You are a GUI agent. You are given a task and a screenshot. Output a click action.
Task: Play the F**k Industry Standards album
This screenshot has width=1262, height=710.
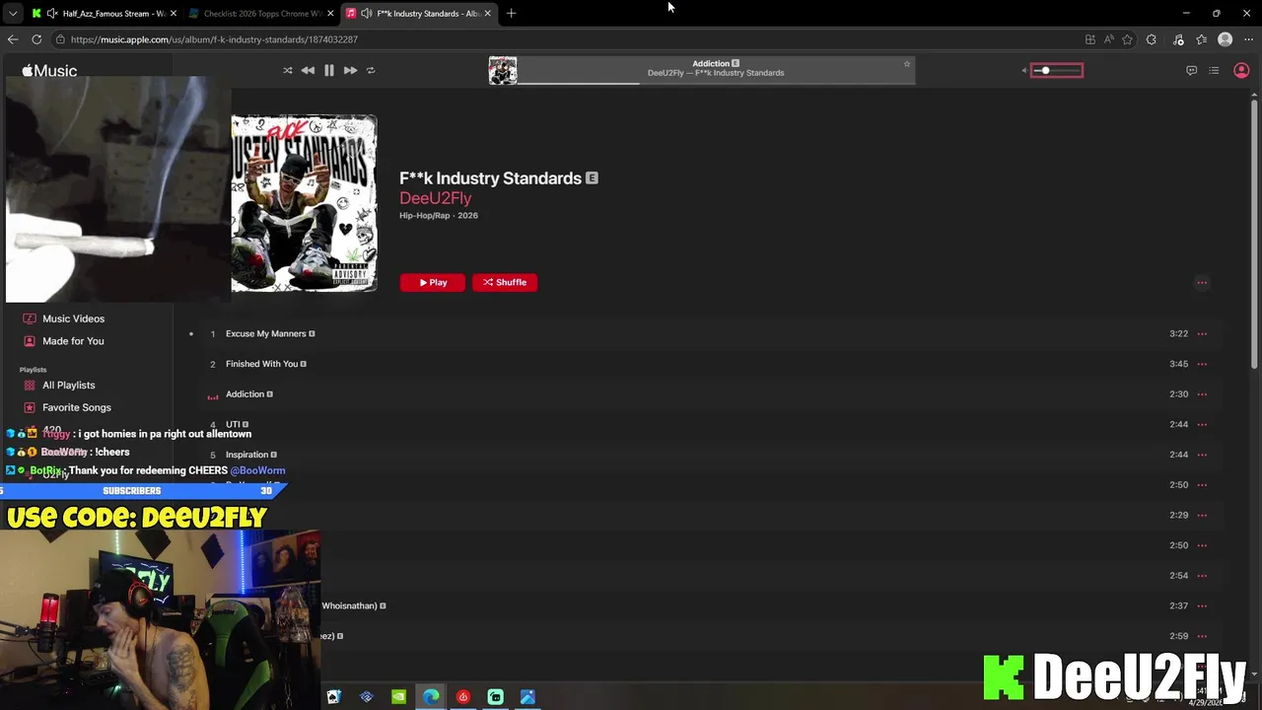[x=432, y=282]
